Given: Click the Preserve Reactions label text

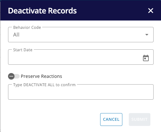Looking at the screenshot, I should tap(42, 76).
